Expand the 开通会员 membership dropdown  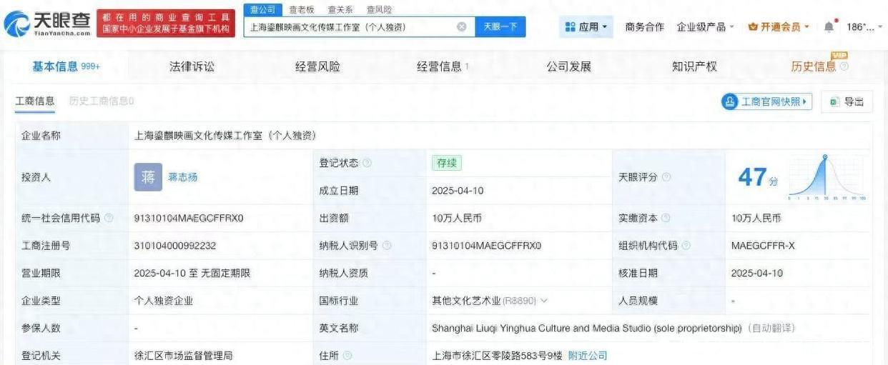pos(779,27)
